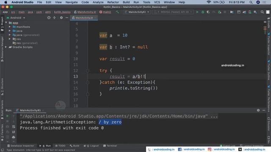Click the green Run app button
Viewport: 271px width, 152px height.
point(197,12)
